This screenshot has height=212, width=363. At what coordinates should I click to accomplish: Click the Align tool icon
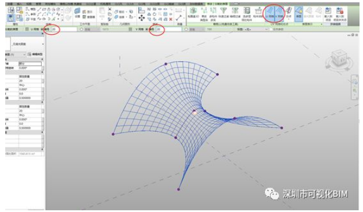pos(141,10)
